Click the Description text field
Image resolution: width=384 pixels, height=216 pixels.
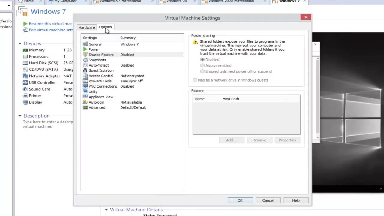coord(48,124)
